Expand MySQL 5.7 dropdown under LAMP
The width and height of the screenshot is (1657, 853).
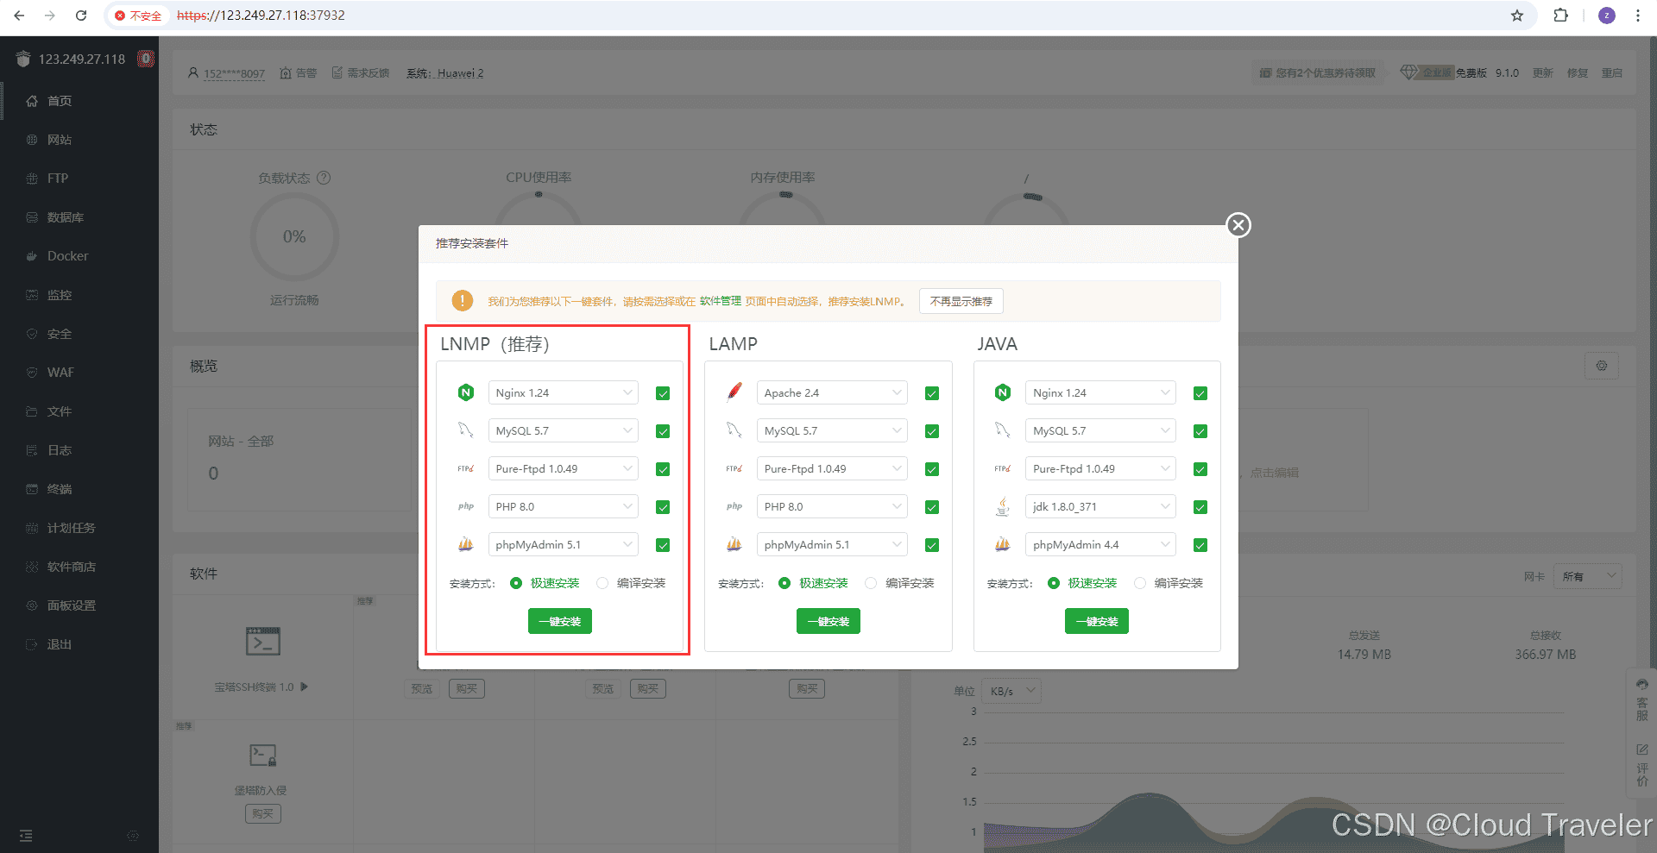tap(831, 431)
